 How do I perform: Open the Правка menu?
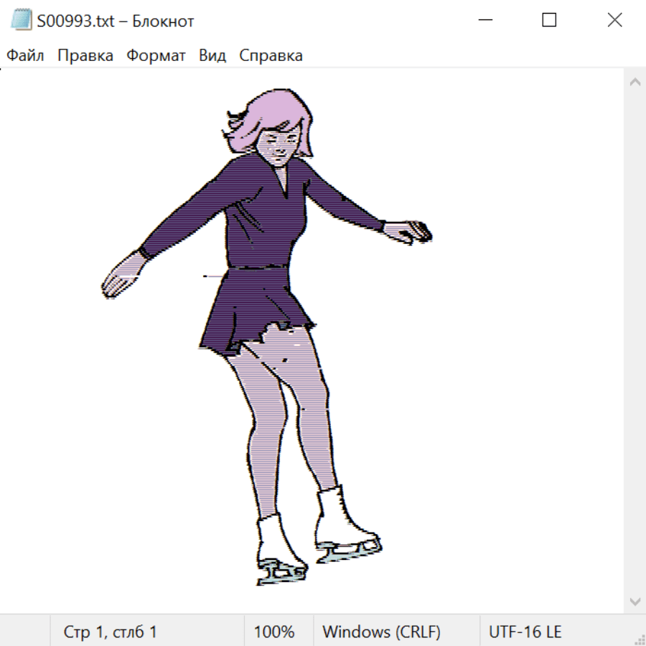point(85,56)
